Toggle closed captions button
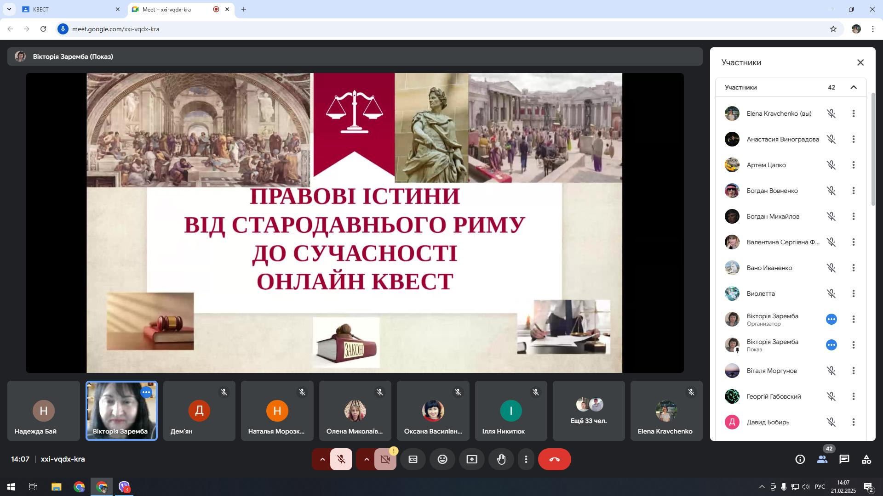 (413, 459)
